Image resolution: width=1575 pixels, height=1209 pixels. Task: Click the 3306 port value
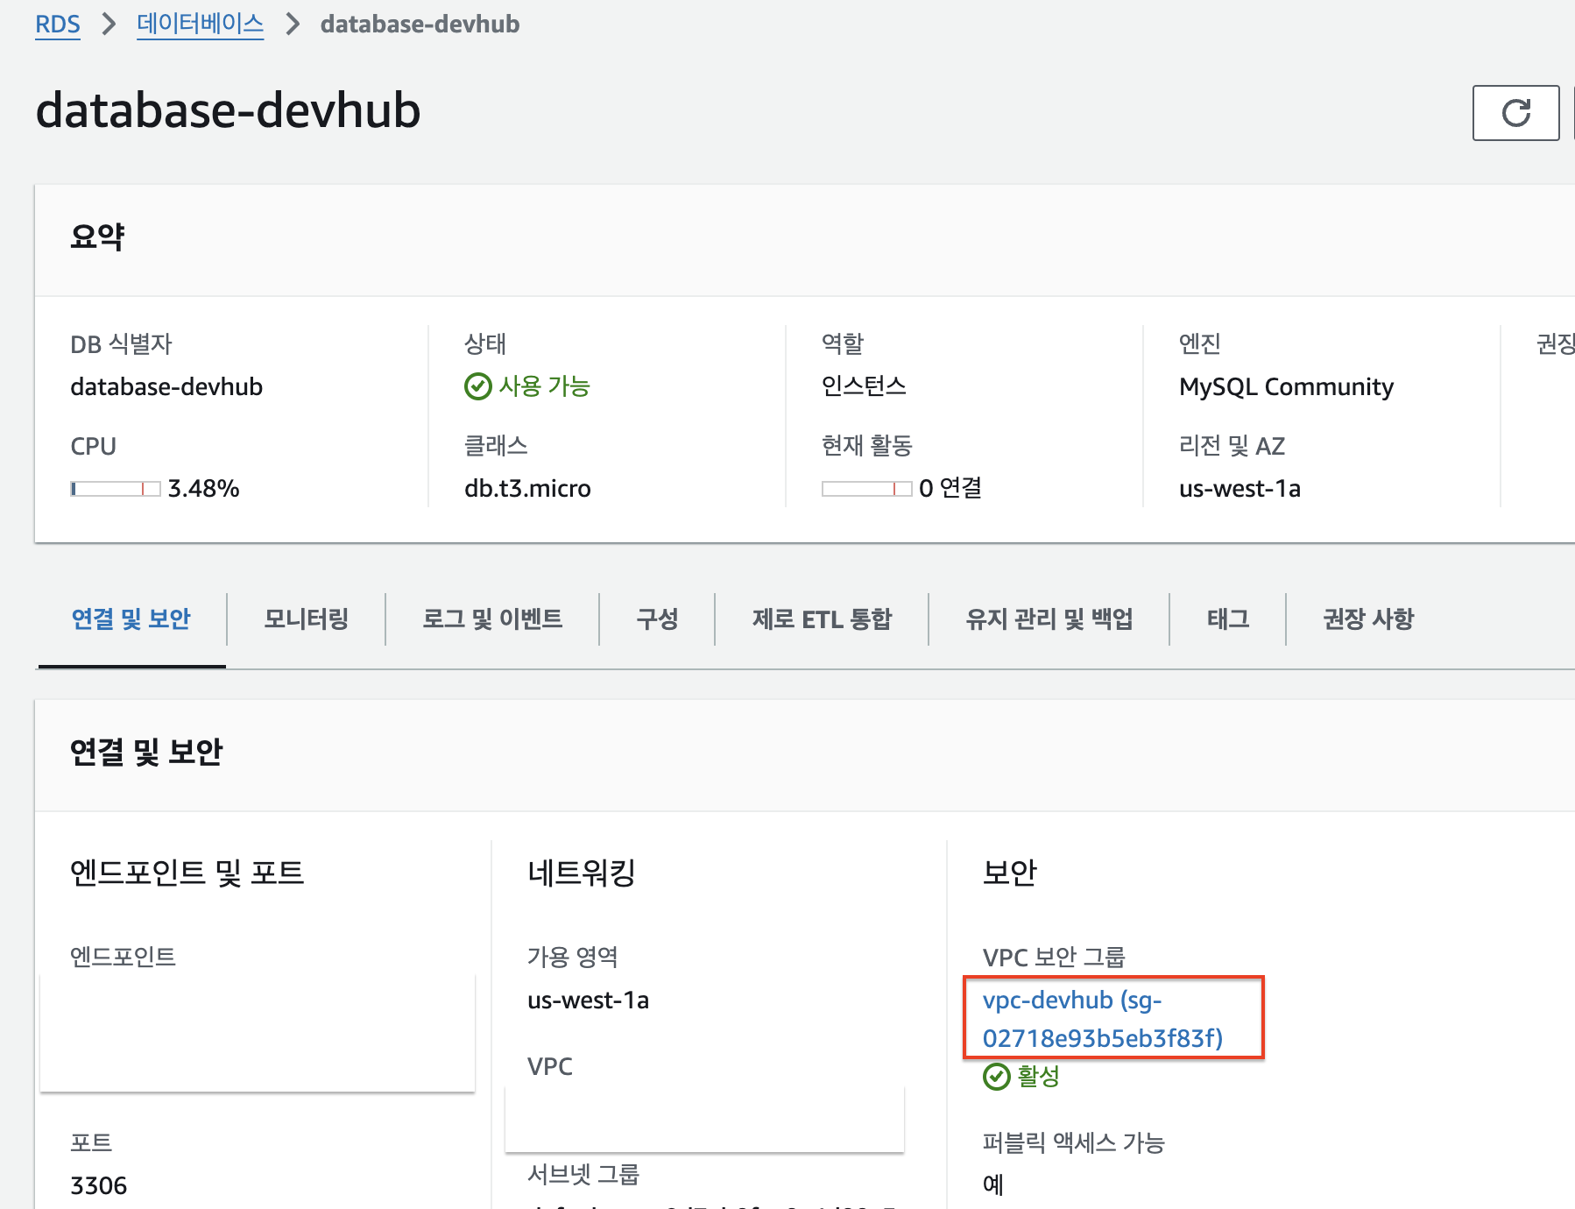tap(99, 1185)
